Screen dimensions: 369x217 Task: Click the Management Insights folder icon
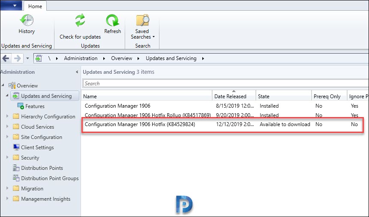click(x=16, y=199)
